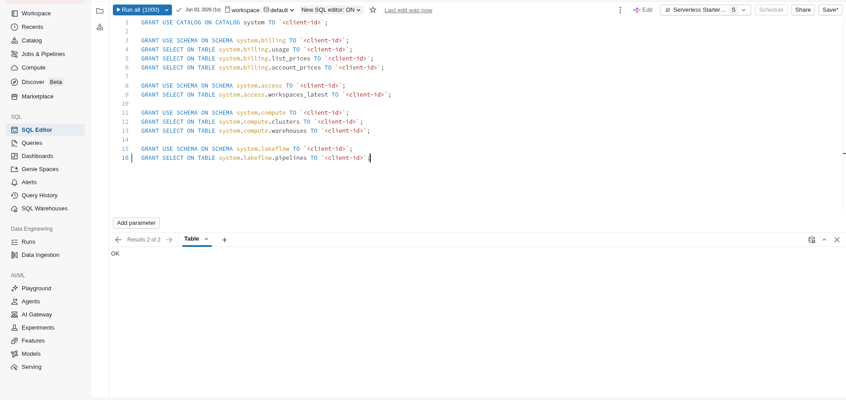Click the 'Jun 03, 2026 (1s)' run status
This screenshot has height=400, width=846.
[x=203, y=10]
